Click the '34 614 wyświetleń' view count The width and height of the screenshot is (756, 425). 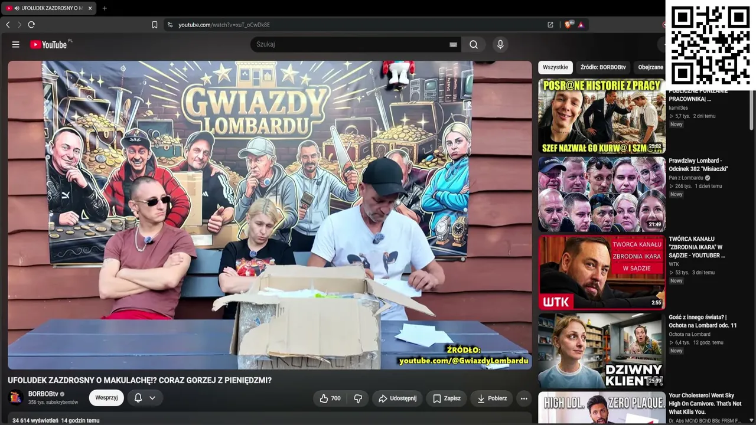tap(35, 421)
